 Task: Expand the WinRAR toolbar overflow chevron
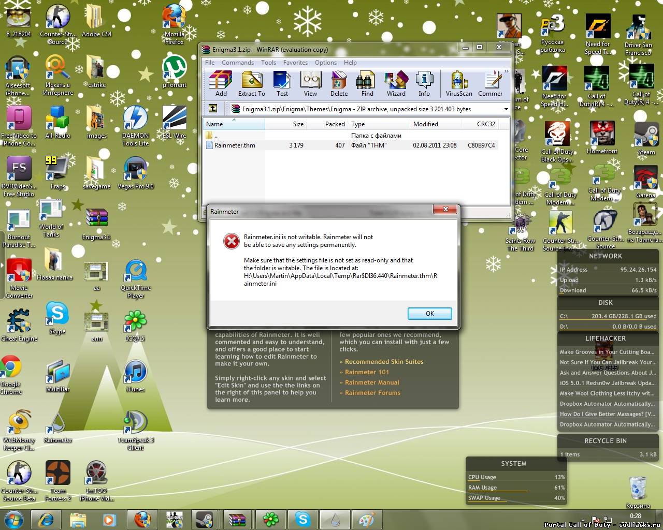tap(506, 71)
